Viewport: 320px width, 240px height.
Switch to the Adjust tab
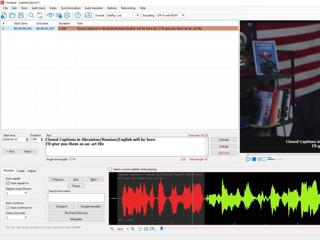point(32,171)
